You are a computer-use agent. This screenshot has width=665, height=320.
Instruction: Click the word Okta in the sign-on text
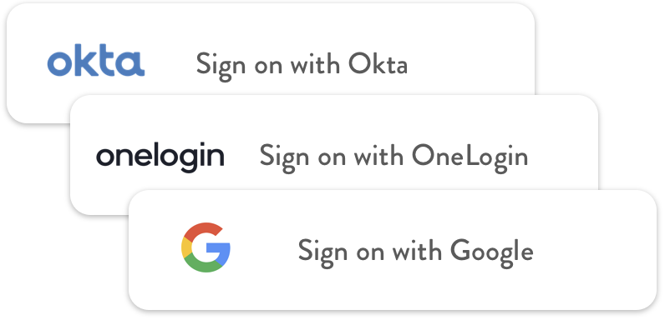click(378, 63)
